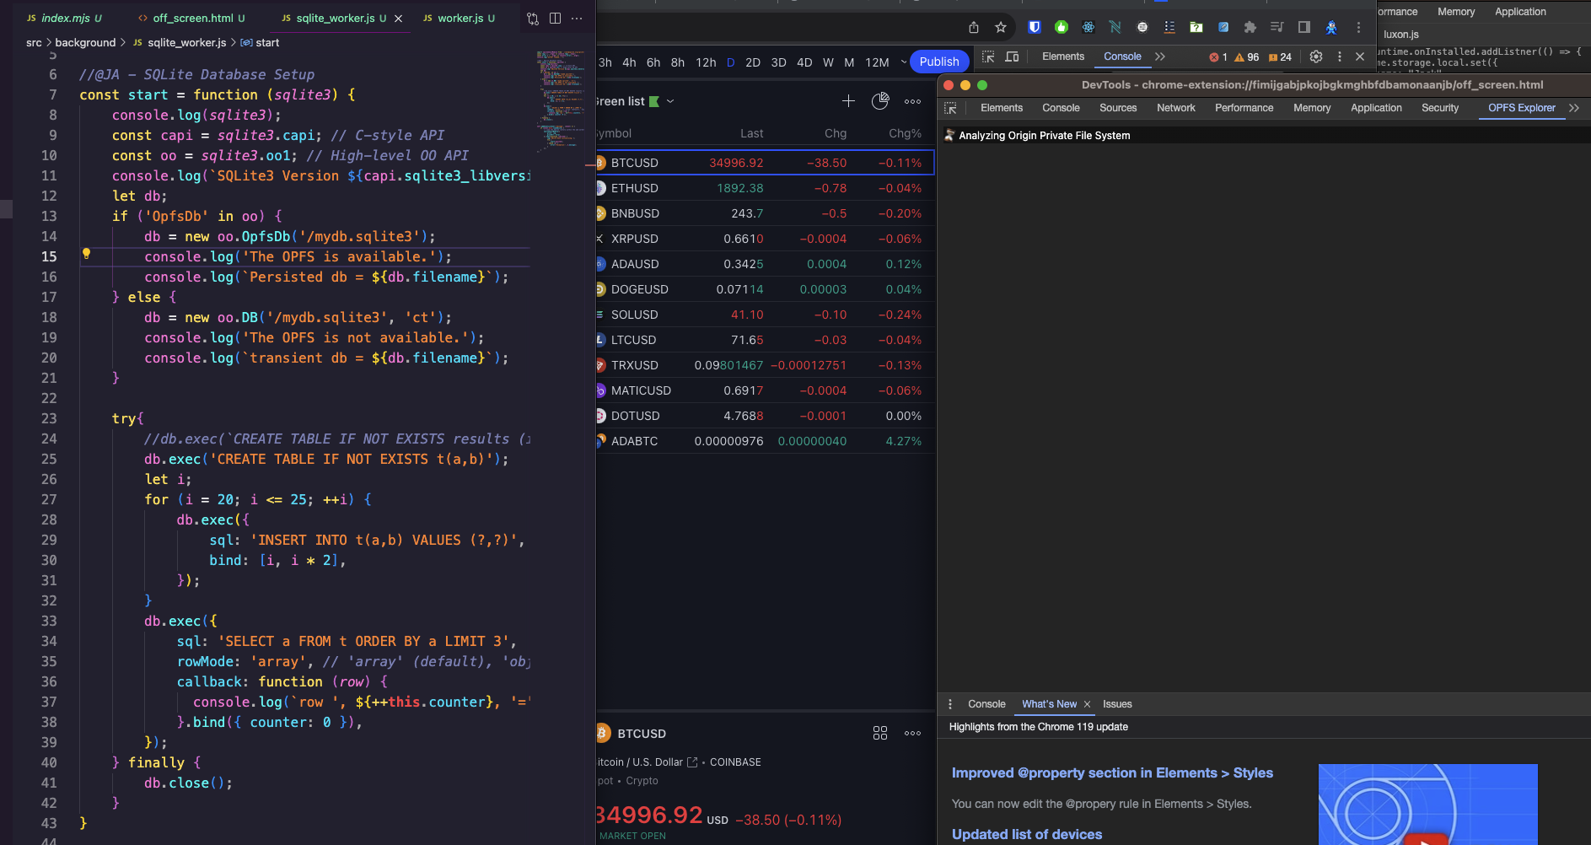Image resolution: width=1591 pixels, height=845 pixels.
Task: Select the M timeframe
Action: pyautogui.click(x=849, y=62)
